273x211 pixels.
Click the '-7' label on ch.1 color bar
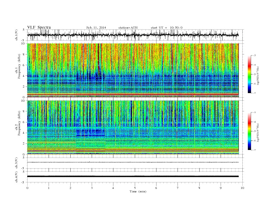(x=254, y=93)
